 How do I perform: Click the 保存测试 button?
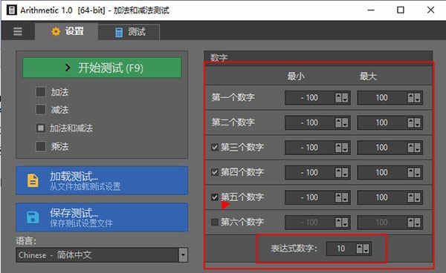pyautogui.click(x=102, y=217)
